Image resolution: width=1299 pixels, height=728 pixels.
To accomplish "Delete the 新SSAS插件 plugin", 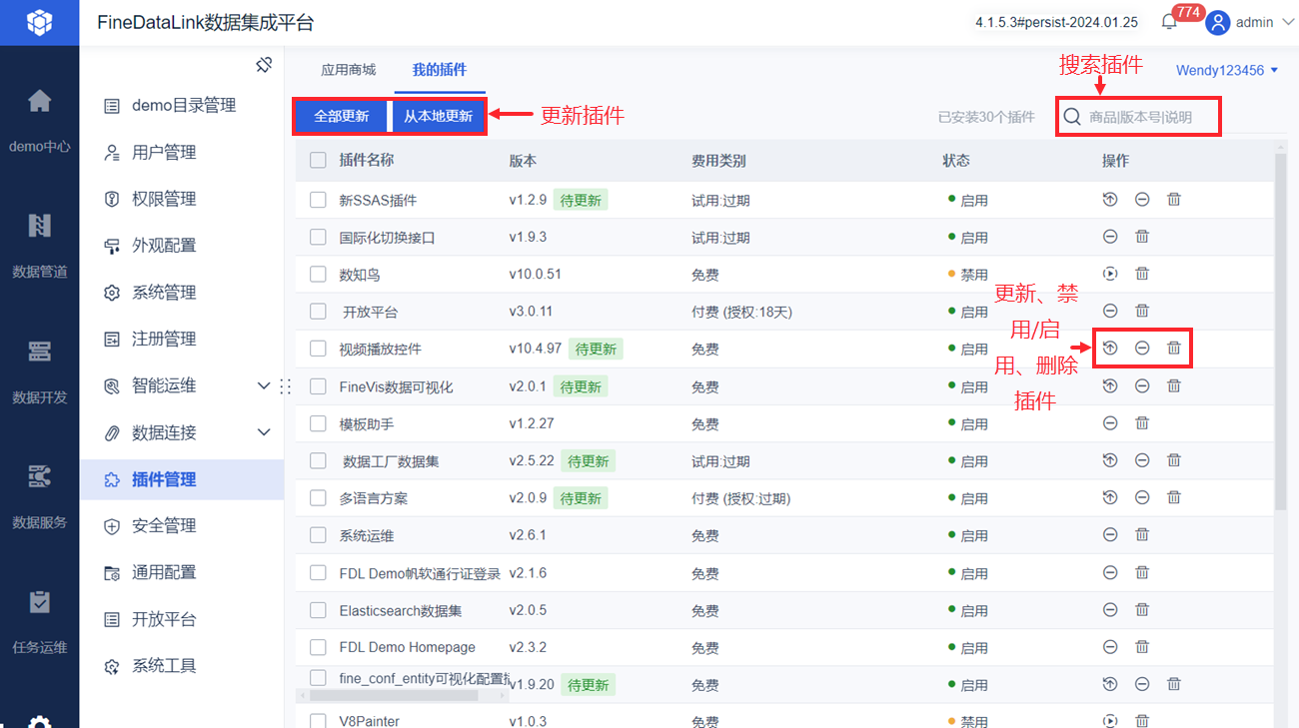I will [x=1174, y=200].
